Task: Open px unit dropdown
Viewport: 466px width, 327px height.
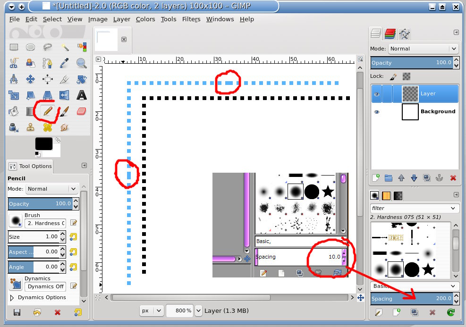Action: [x=151, y=310]
